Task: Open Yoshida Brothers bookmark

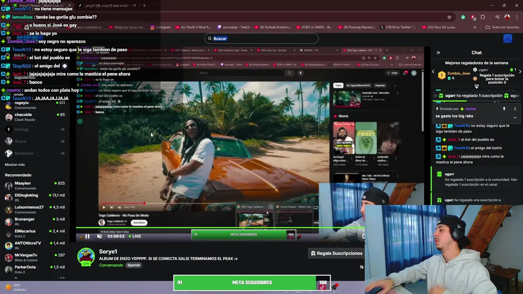Action: coord(273,27)
